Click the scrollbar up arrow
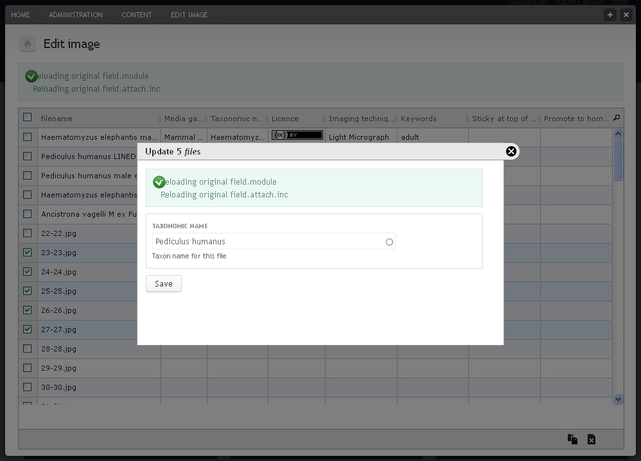641x461 pixels. click(618, 133)
